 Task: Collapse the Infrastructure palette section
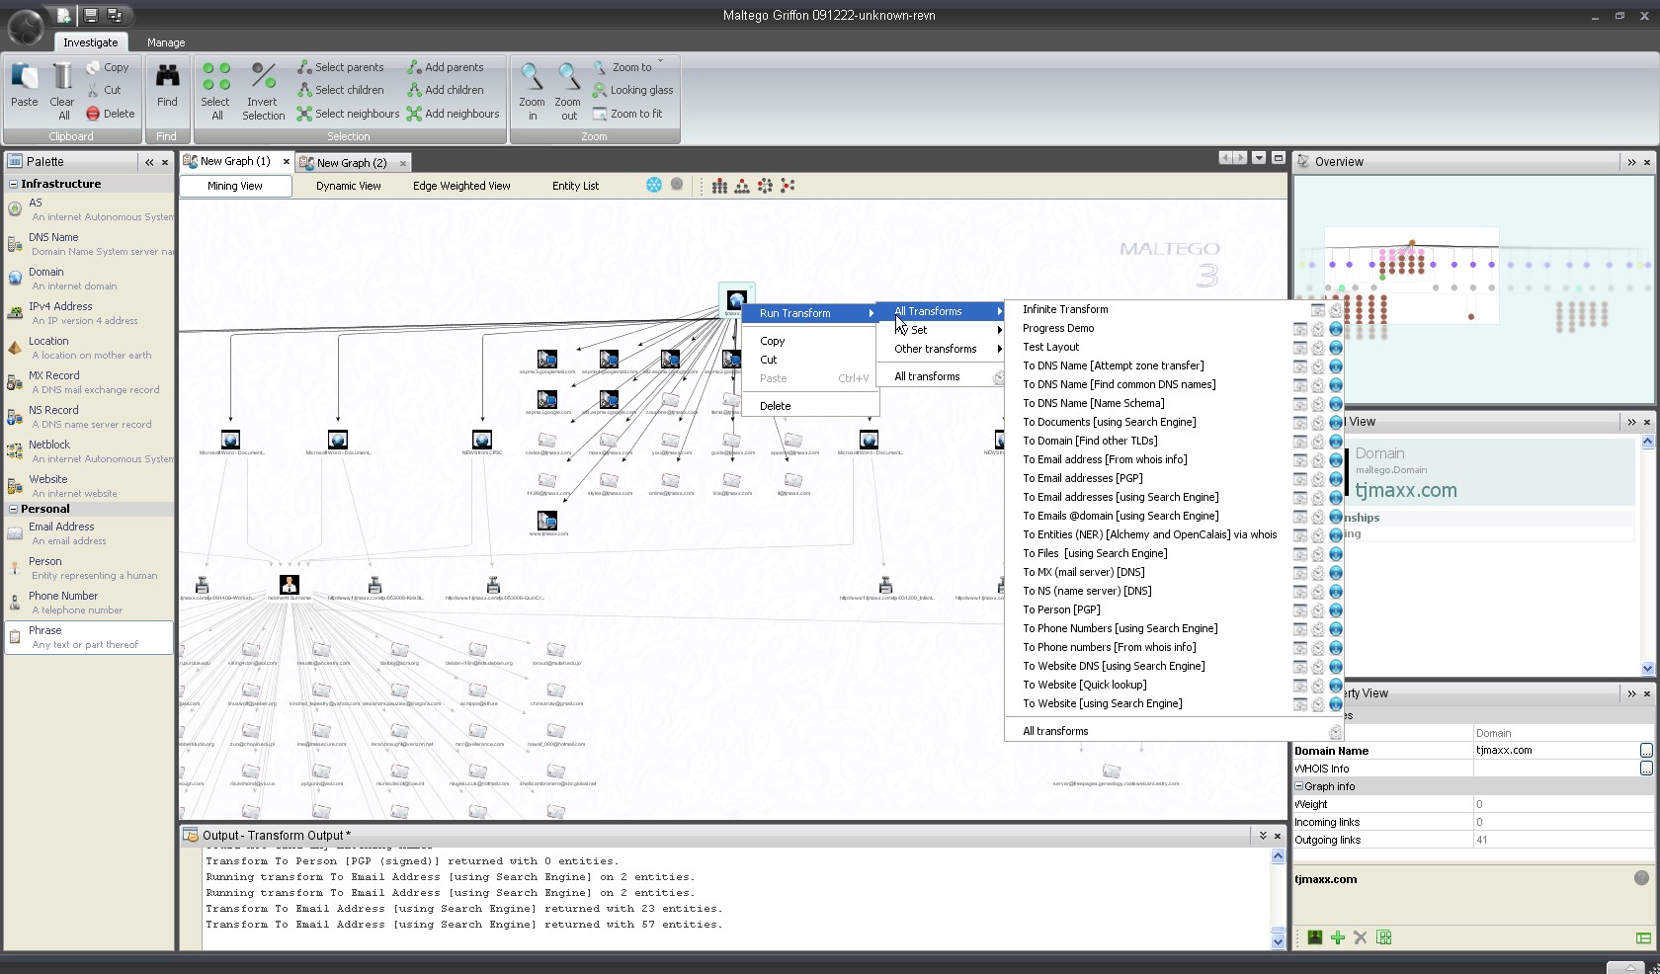coord(14,184)
